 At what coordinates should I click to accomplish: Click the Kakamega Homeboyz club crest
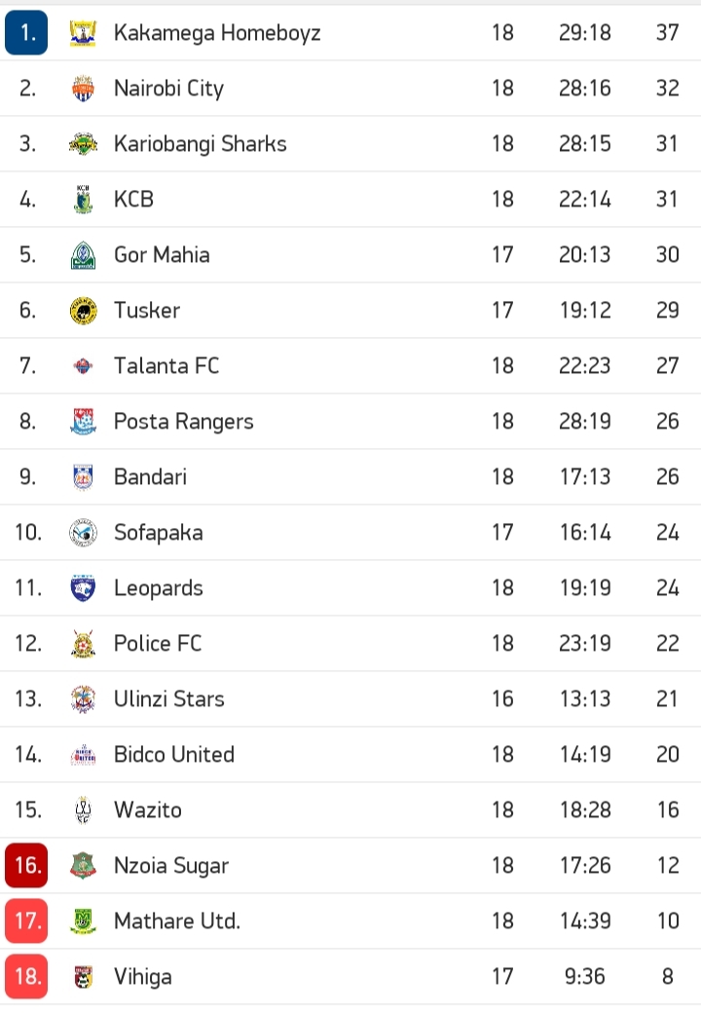pos(83,33)
